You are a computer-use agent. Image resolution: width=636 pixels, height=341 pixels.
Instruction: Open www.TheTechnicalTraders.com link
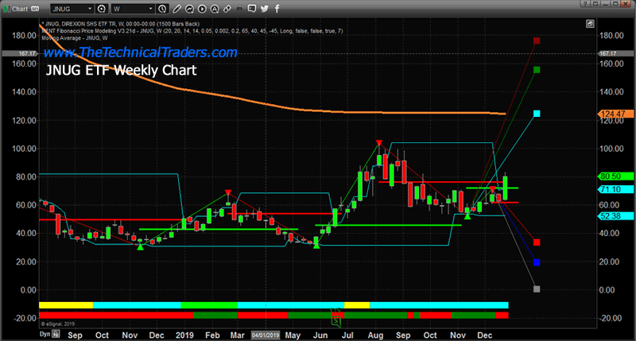[x=141, y=52]
